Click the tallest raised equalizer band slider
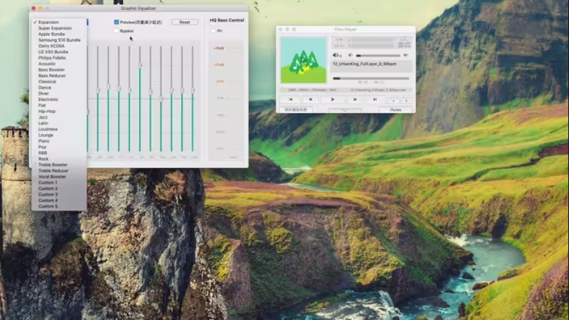This screenshot has width=569, height=320. coord(140,66)
